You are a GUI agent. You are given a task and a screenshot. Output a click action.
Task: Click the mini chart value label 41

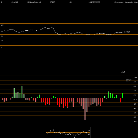click(89, 134)
